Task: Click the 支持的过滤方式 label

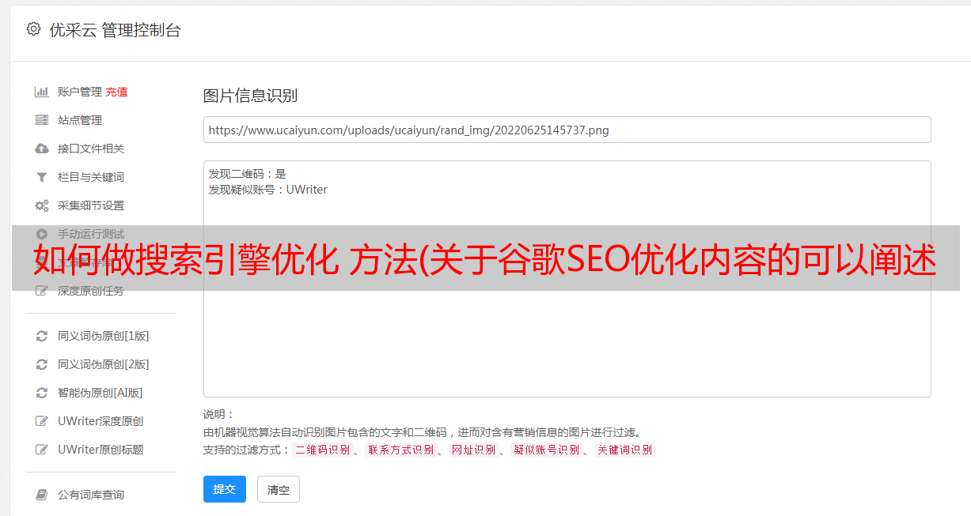Action: (x=246, y=450)
